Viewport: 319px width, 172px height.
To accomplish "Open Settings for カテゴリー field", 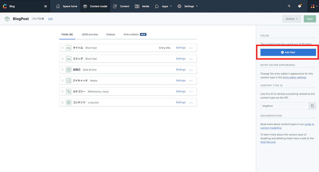I will 181,91.
